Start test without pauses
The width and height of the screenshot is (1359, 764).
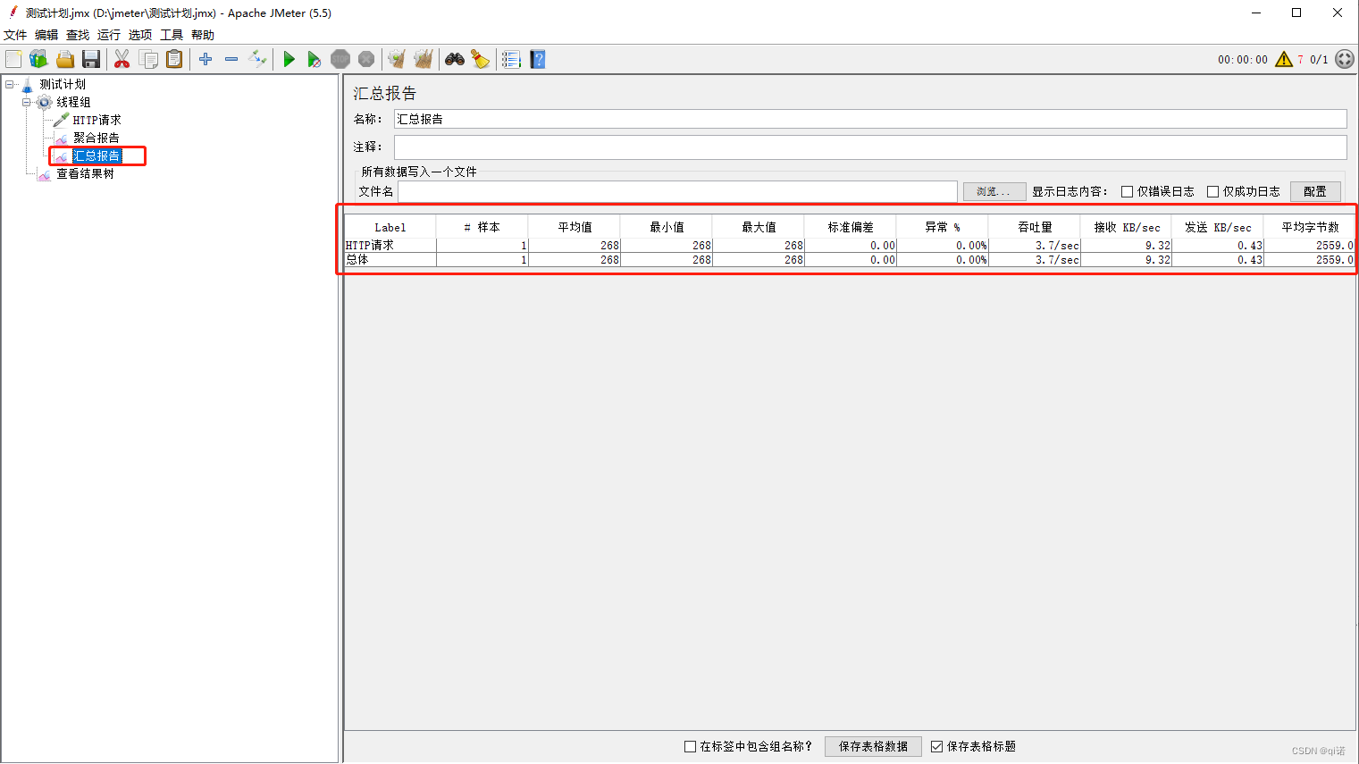[x=314, y=59]
